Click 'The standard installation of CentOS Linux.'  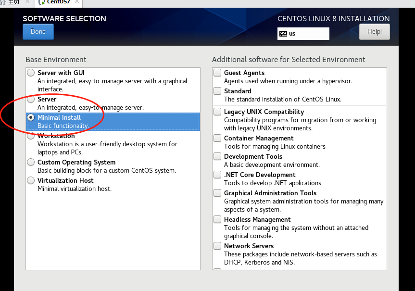[283, 99]
